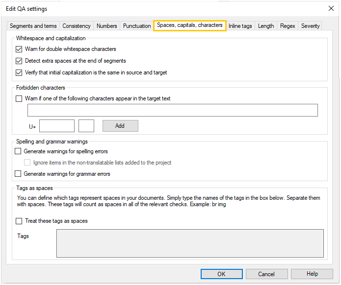
Task: Cancel the QA settings dialog
Action: pyautogui.click(x=266, y=274)
